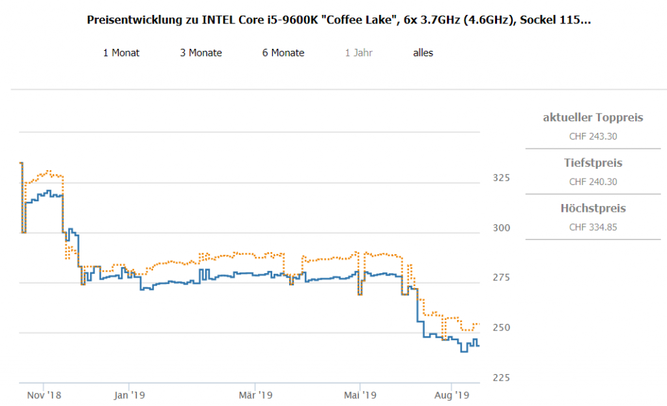Image resolution: width=667 pixels, height=406 pixels.
Task: Click the Nov '18 axis label
Action: 45,395
